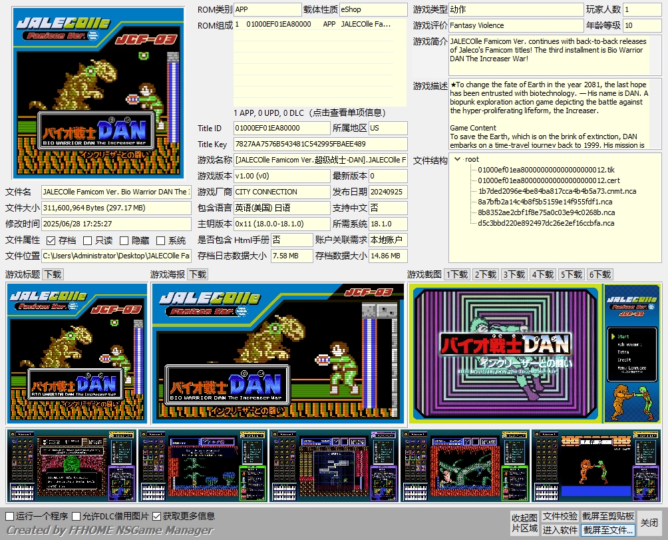Image resolution: width=668 pixels, height=540 pixels.
Task: Download screenshot with 2下载 button
Action: click(485, 274)
